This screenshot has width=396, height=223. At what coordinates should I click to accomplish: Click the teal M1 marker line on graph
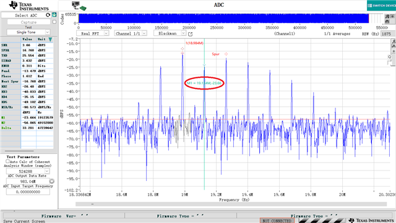point(204,126)
